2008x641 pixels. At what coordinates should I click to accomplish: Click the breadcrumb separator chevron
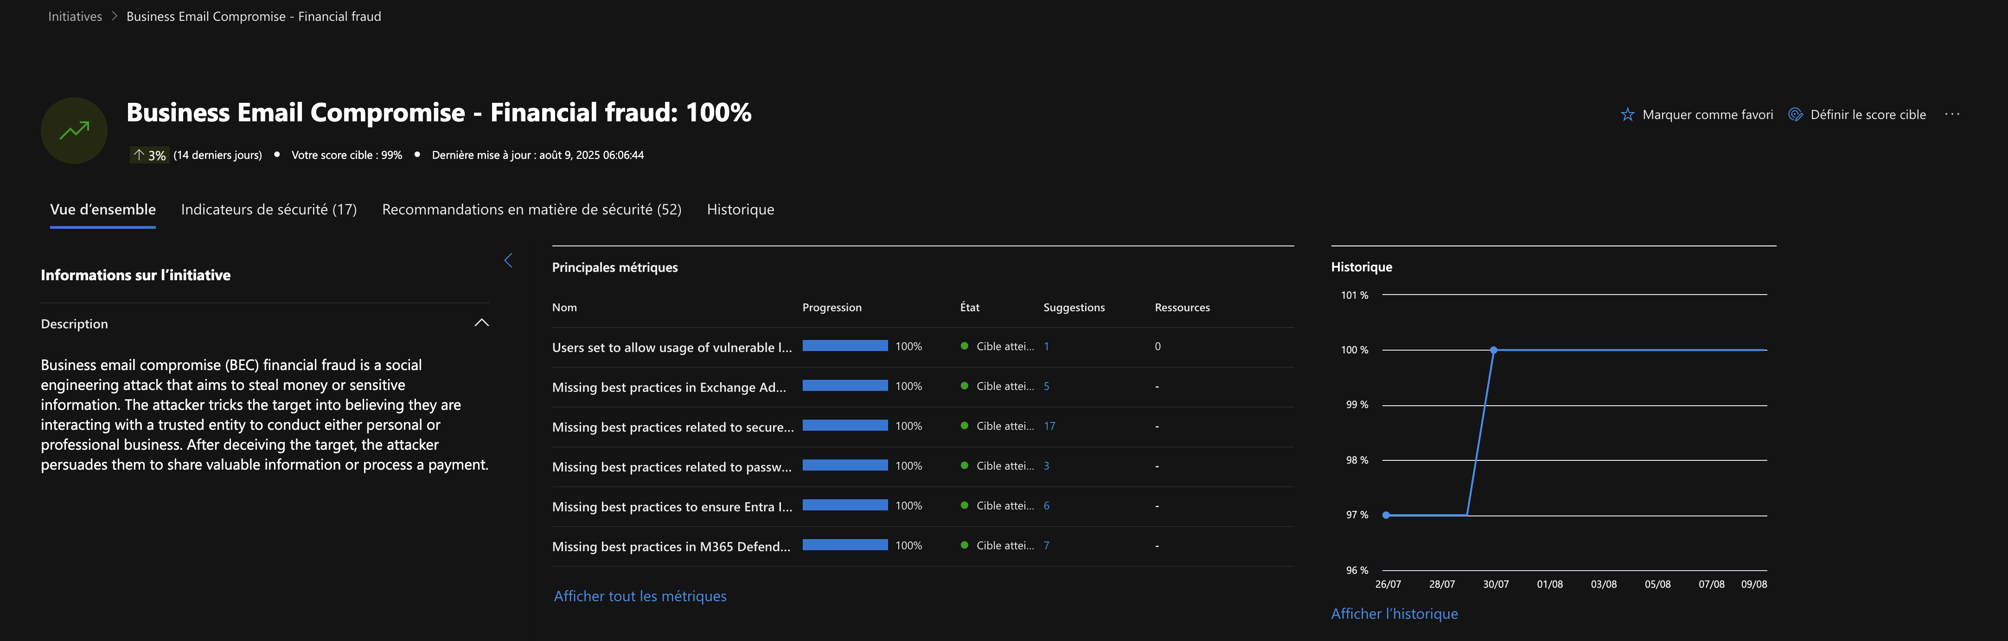click(114, 16)
